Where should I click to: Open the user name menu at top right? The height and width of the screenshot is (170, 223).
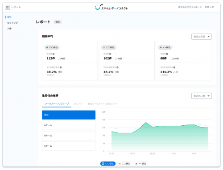click(209, 7)
